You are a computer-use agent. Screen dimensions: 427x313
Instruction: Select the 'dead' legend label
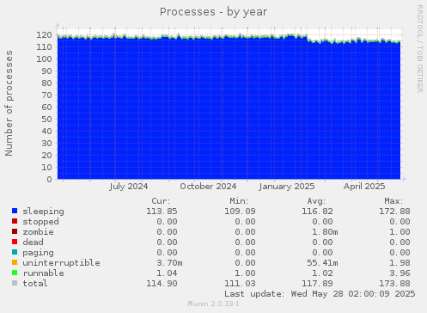(33, 242)
